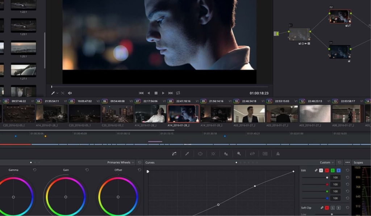Screen dimensions: 371x216
Task: Select clip 12 thumbnail in timeline
Action: click(315, 114)
